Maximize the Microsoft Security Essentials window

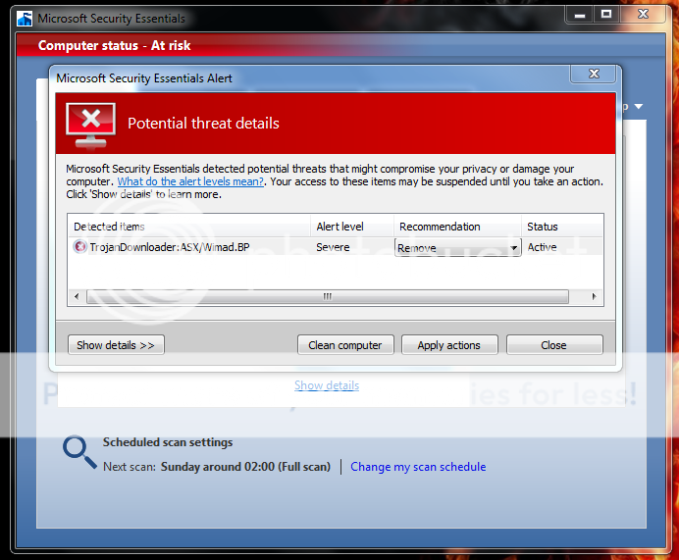click(x=606, y=15)
